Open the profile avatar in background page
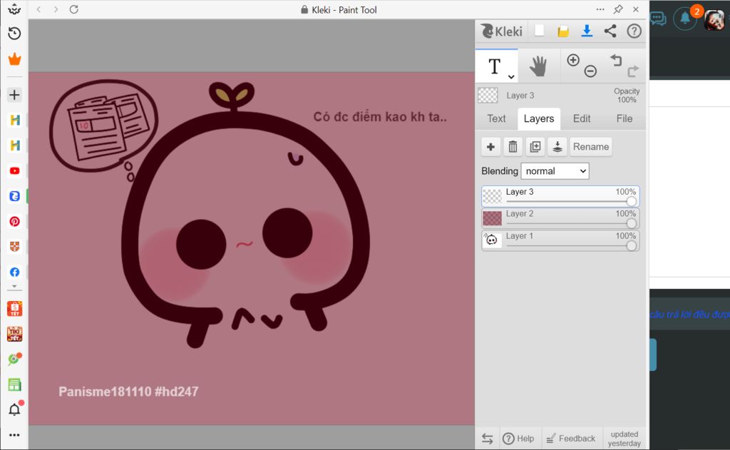The width and height of the screenshot is (730, 450). point(714,19)
